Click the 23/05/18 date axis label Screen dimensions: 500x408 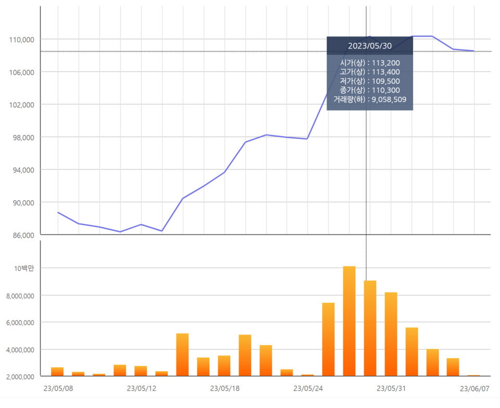pyautogui.click(x=225, y=388)
